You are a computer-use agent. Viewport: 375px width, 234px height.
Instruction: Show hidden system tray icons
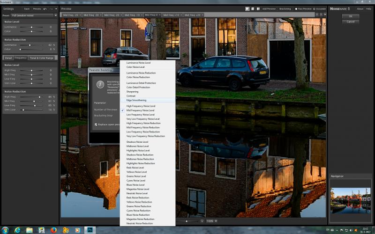[337, 230]
